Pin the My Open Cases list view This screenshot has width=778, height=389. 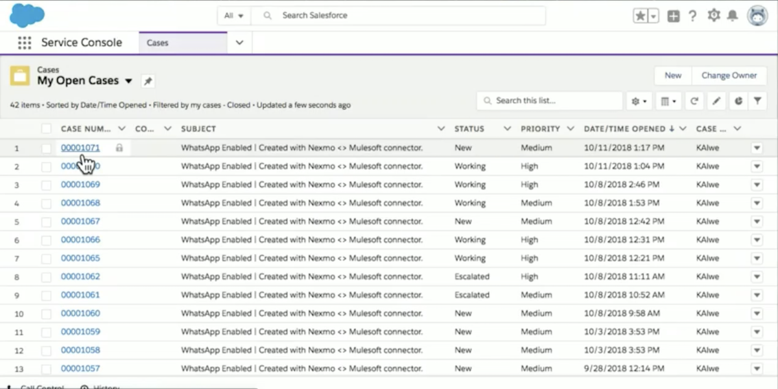tap(148, 81)
